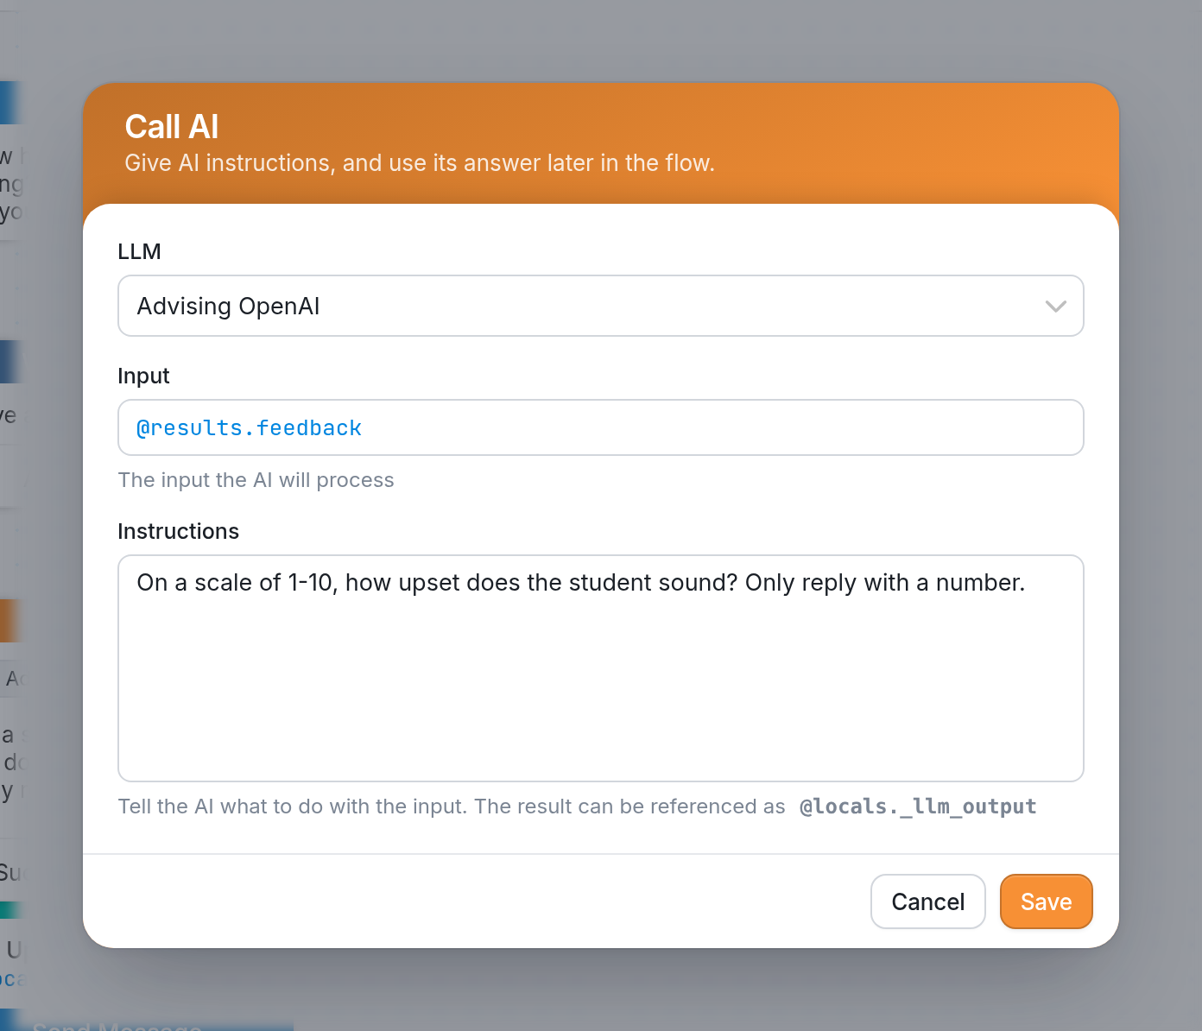Click the Instructions field label
This screenshot has width=1202, height=1031.
(x=178, y=531)
